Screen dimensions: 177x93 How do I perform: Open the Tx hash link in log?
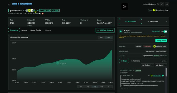[157, 75]
